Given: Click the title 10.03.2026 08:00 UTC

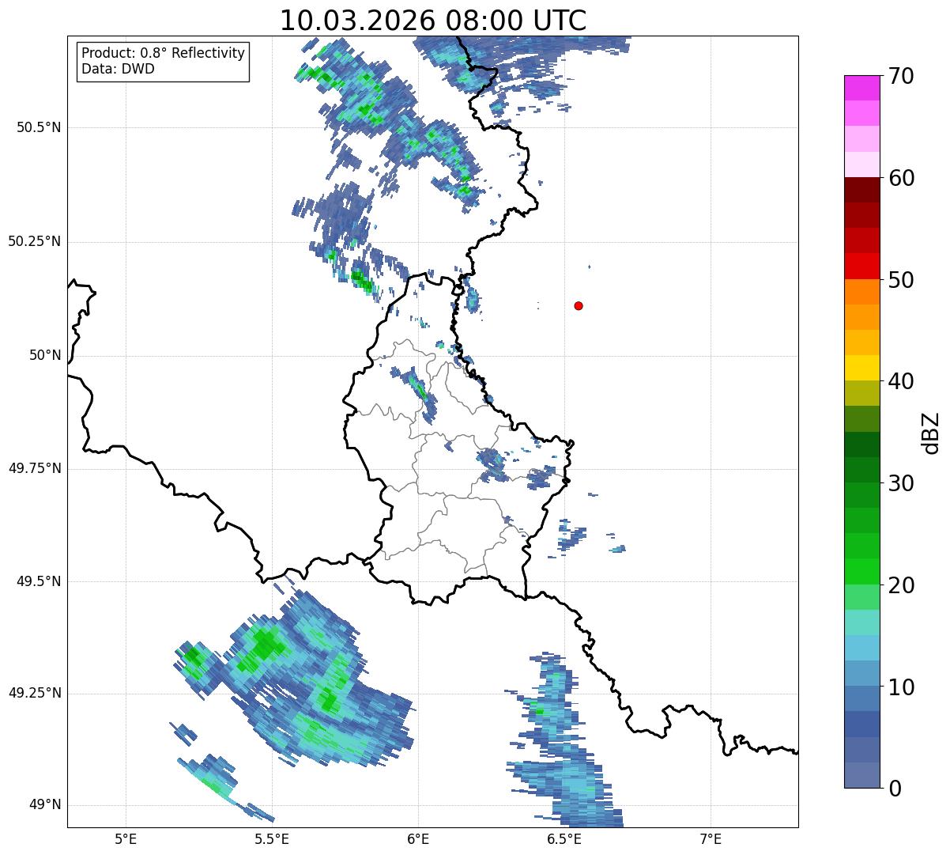Looking at the screenshot, I should pyautogui.click(x=433, y=21).
